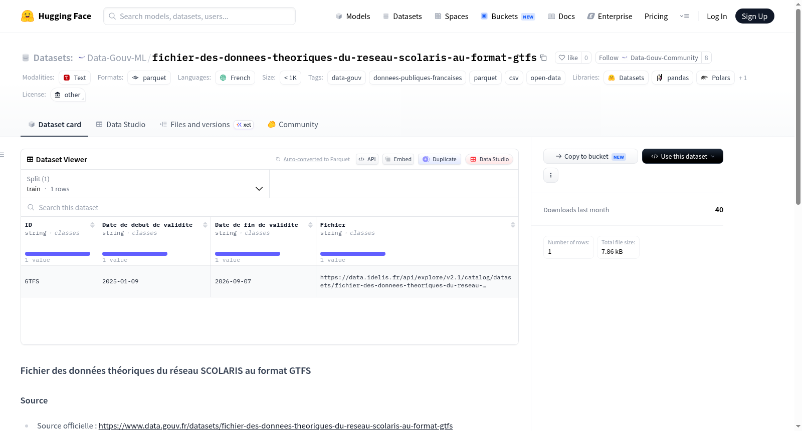Select the GTFS cell in the ID column
The image size is (802, 431).
[59, 281]
